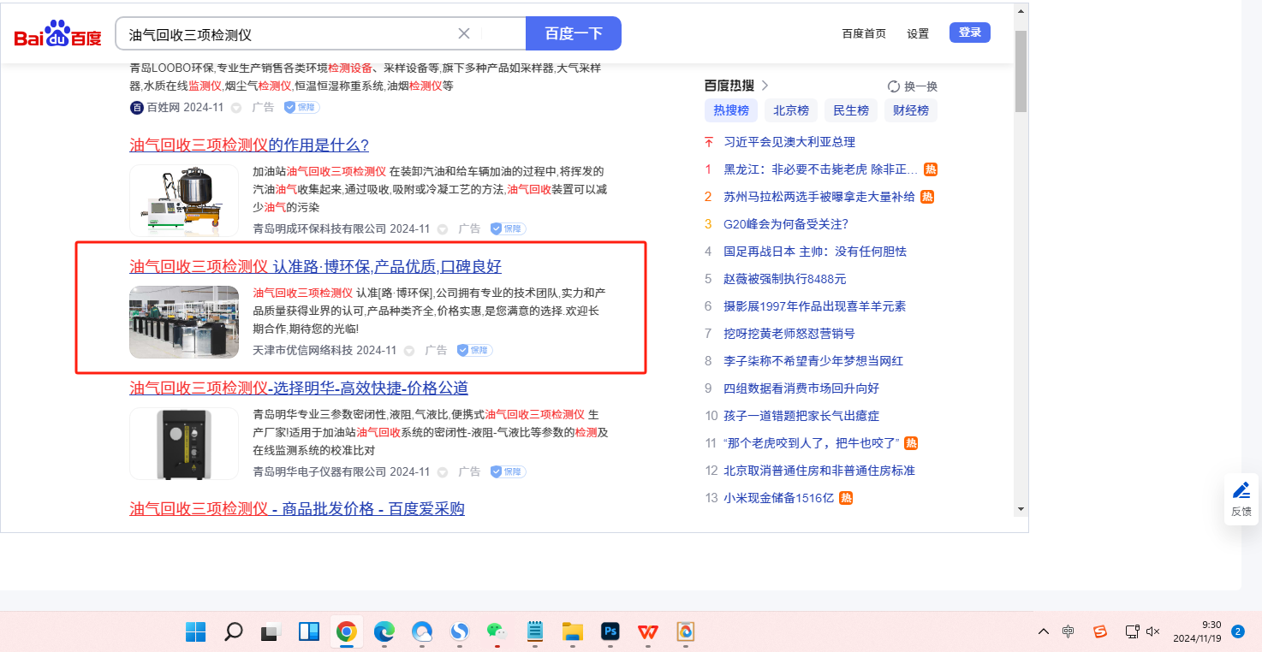
Task: Launch WPS Office from the taskbar
Action: pyautogui.click(x=647, y=632)
